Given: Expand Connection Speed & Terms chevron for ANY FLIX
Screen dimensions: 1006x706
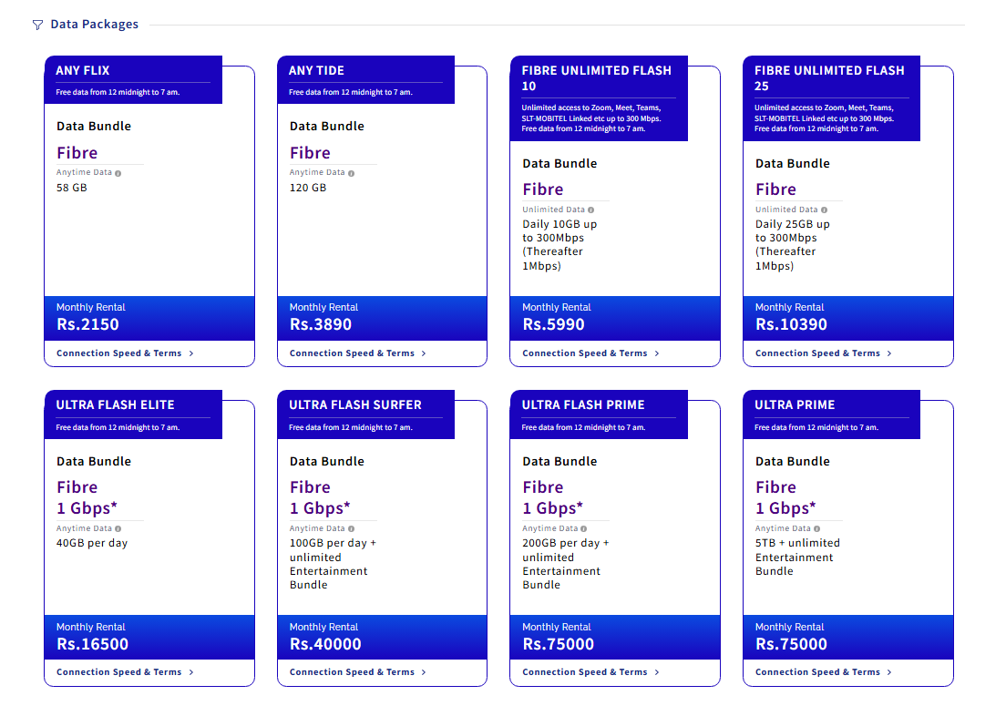Looking at the screenshot, I should [x=191, y=353].
